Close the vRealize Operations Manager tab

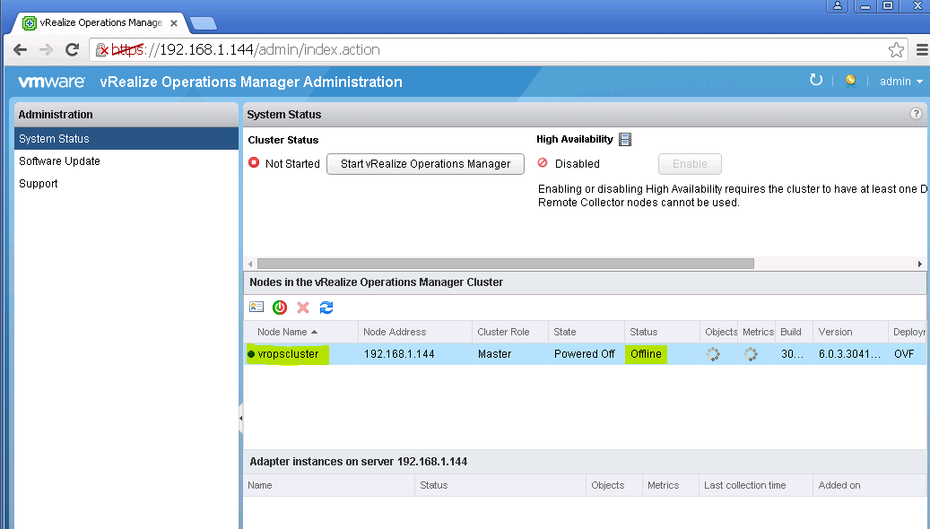(x=174, y=23)
